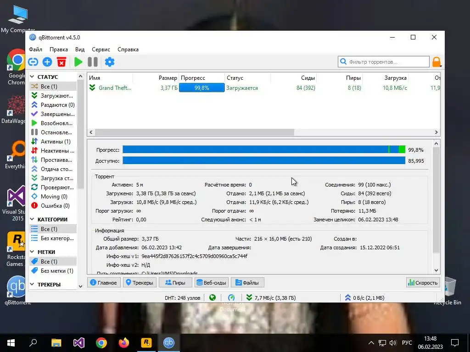Select the Ошибка (0) filter
This screenshot has height=352, width=470.
[53, 206]
